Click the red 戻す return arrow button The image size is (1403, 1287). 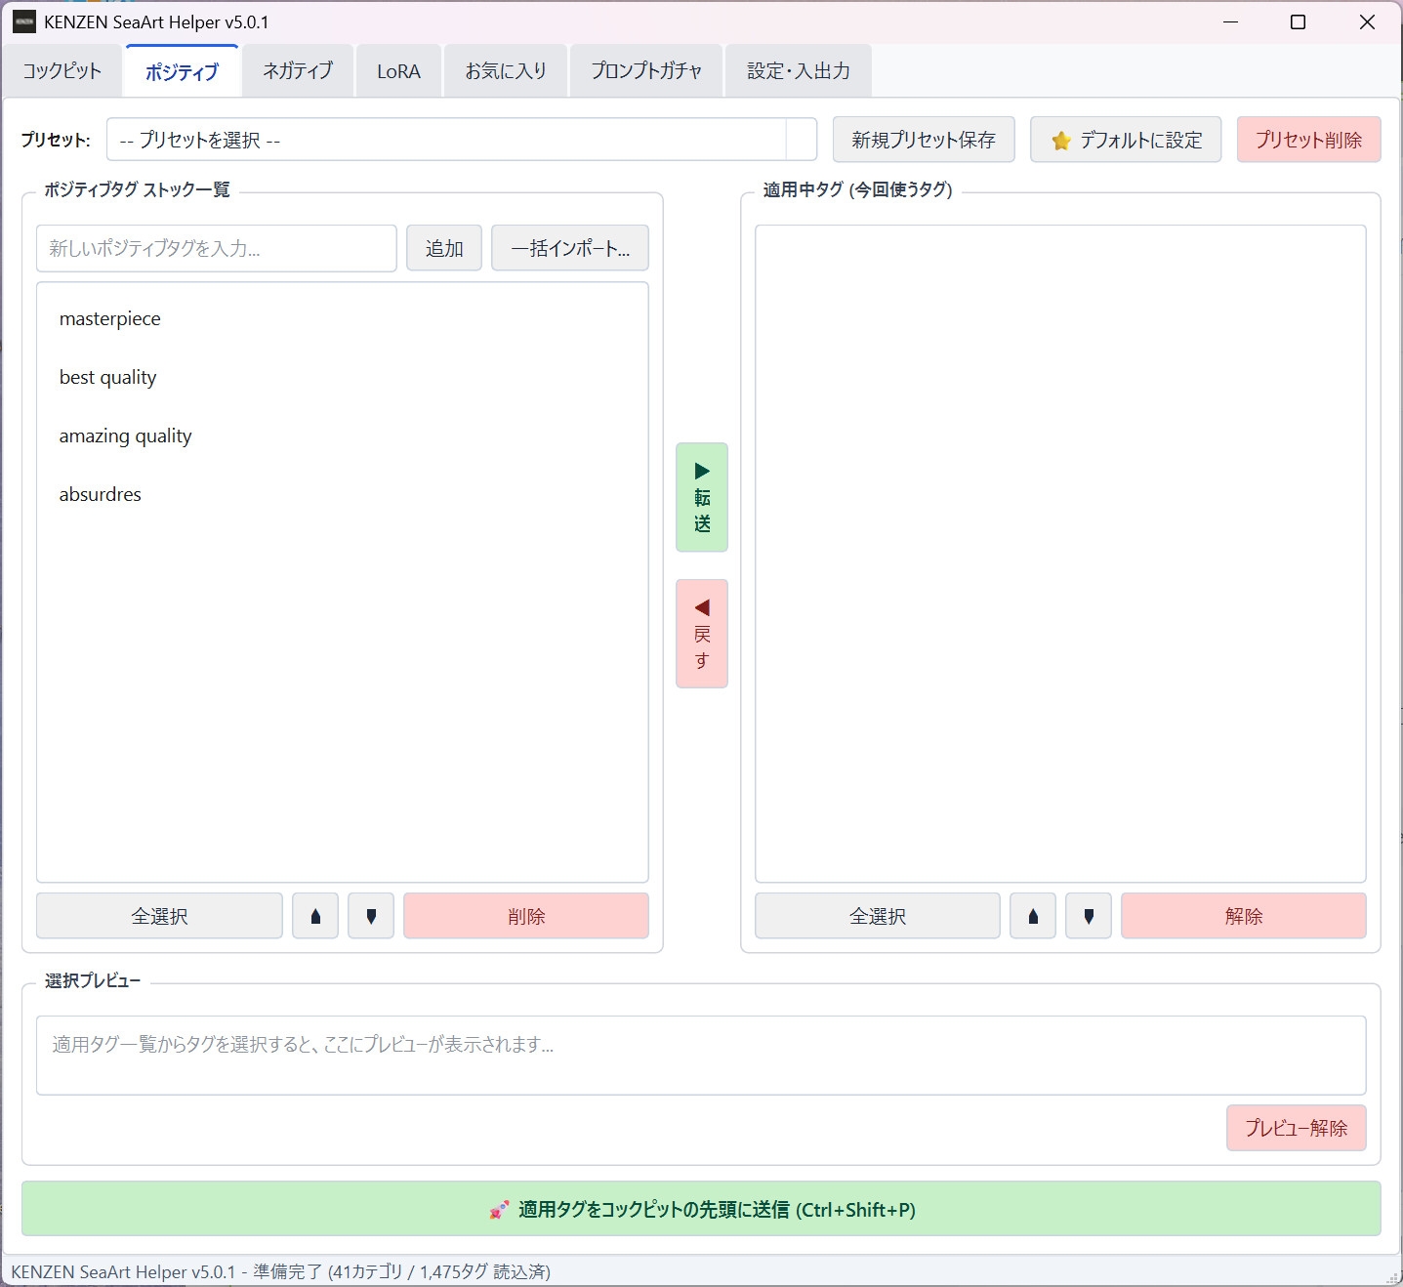tap(702, 634)
